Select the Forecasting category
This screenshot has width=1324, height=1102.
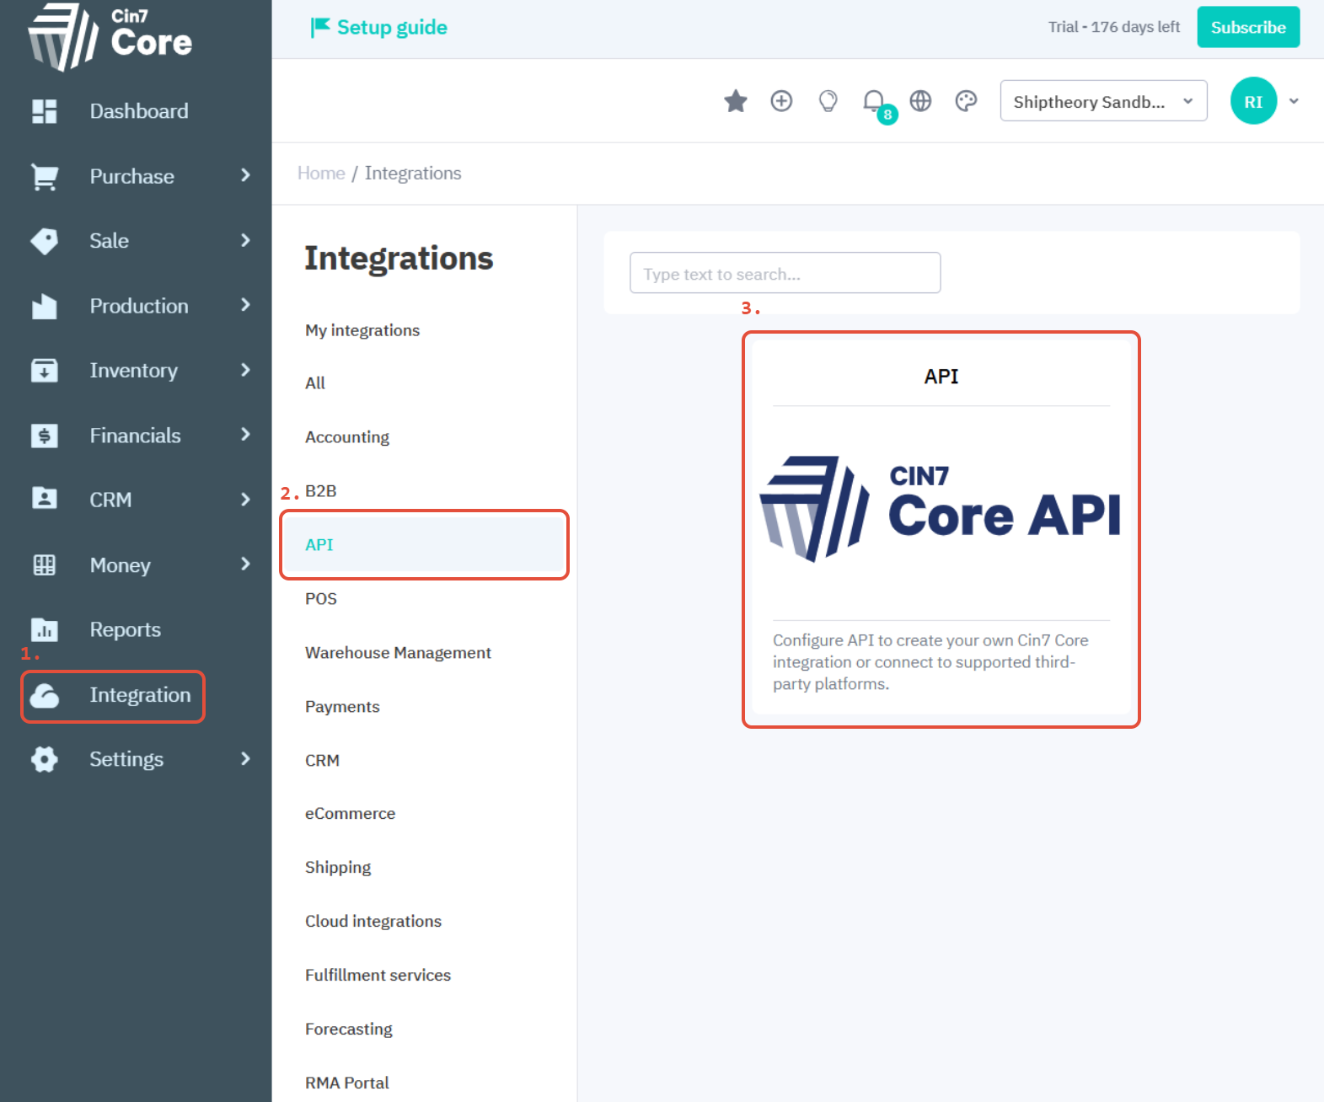(x=349, y=1030)
